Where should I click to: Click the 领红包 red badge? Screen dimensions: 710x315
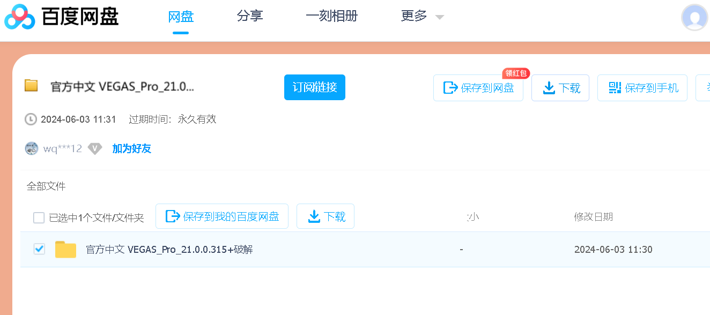pos(516,73)
